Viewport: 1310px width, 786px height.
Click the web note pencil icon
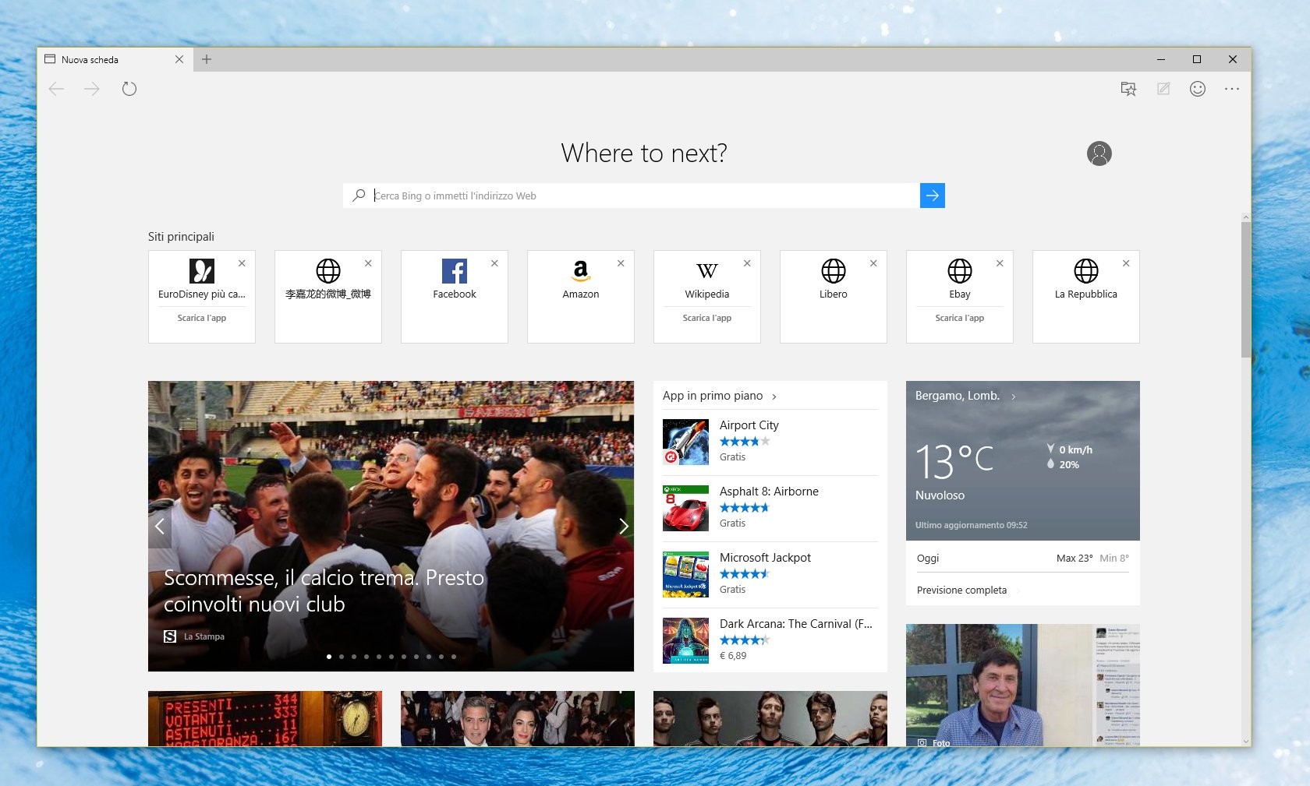(x=1163, y=89)
